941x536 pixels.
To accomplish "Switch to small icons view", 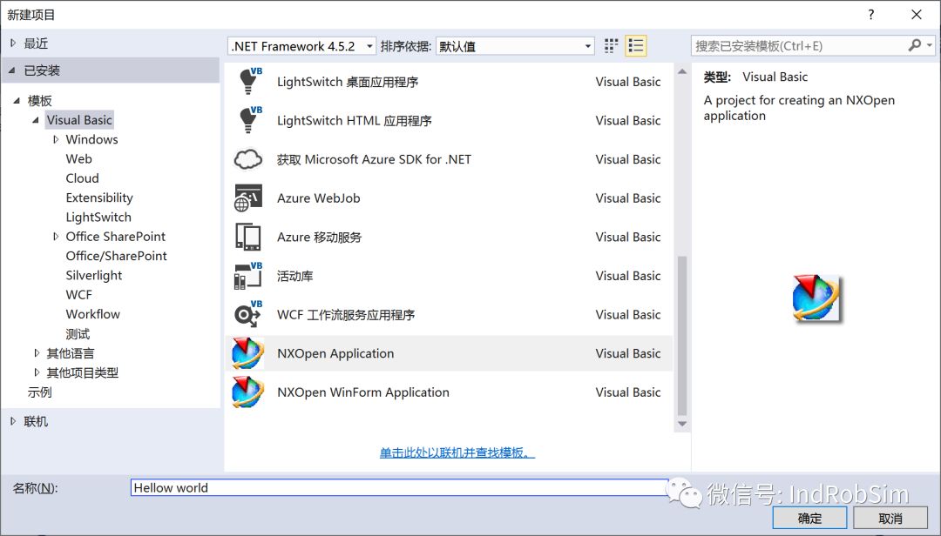I will tap(611, 46).
